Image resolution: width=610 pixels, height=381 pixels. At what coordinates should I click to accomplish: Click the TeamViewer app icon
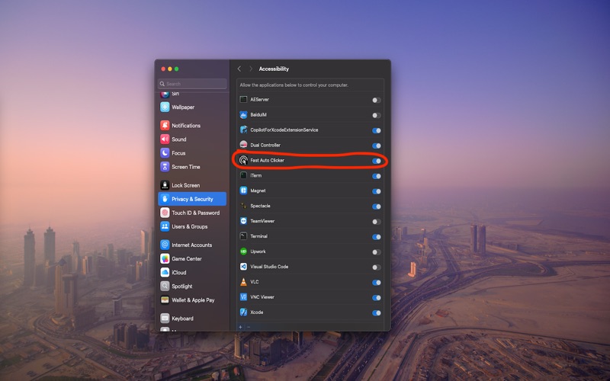coord(243,221)
